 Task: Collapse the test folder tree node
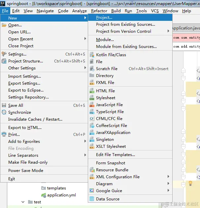pos(23,202)
